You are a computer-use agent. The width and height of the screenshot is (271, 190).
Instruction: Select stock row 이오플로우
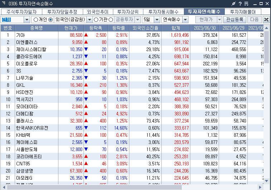pos(132,64)
